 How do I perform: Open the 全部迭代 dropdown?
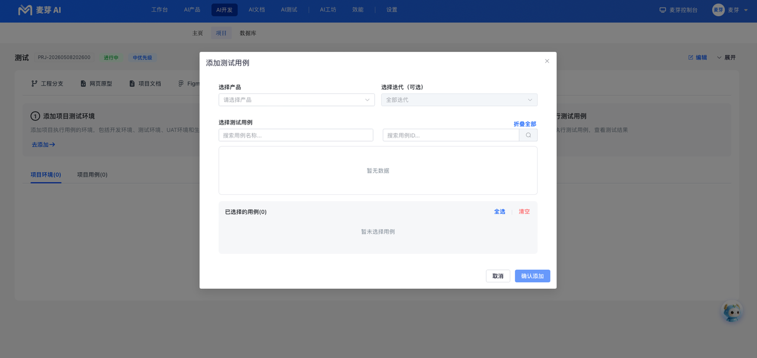pos(459,100)
